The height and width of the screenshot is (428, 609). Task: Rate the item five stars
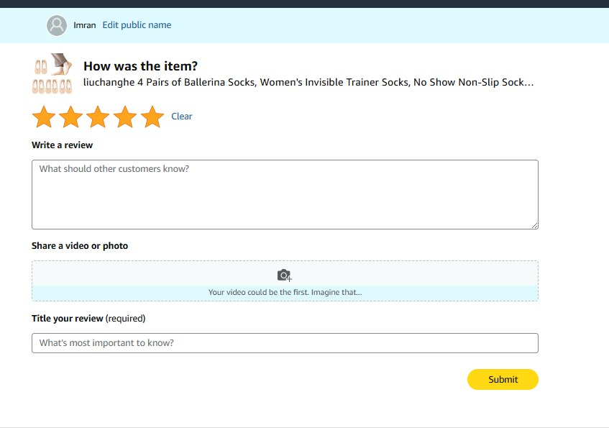[152, 117]
